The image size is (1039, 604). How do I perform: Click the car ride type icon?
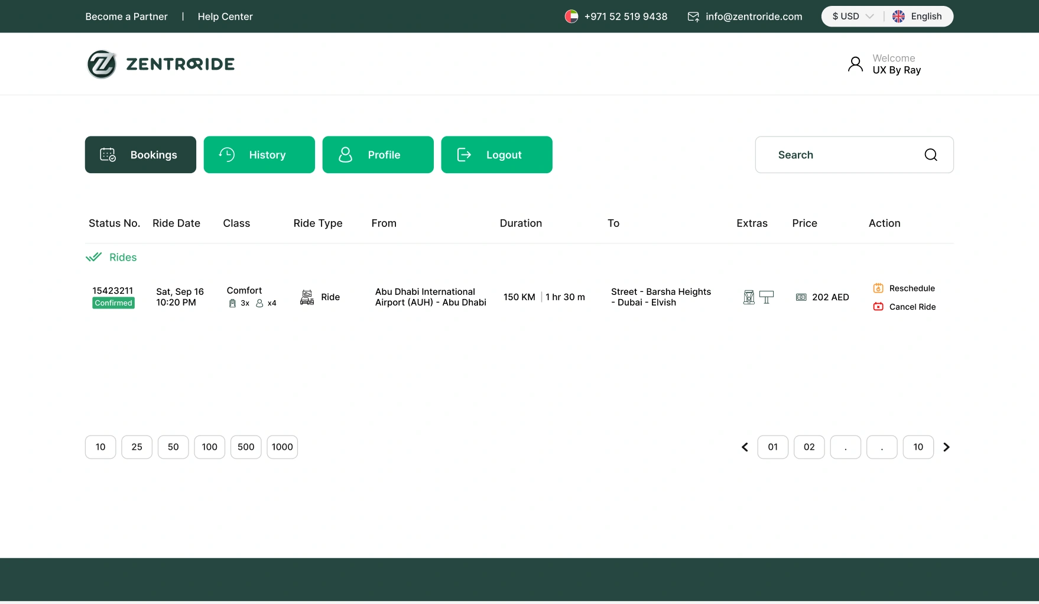pyautogui.click(x=307, y=297)
